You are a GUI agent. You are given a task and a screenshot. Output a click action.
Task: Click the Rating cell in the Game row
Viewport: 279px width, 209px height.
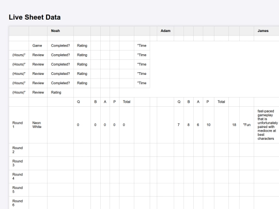(82, 46)
